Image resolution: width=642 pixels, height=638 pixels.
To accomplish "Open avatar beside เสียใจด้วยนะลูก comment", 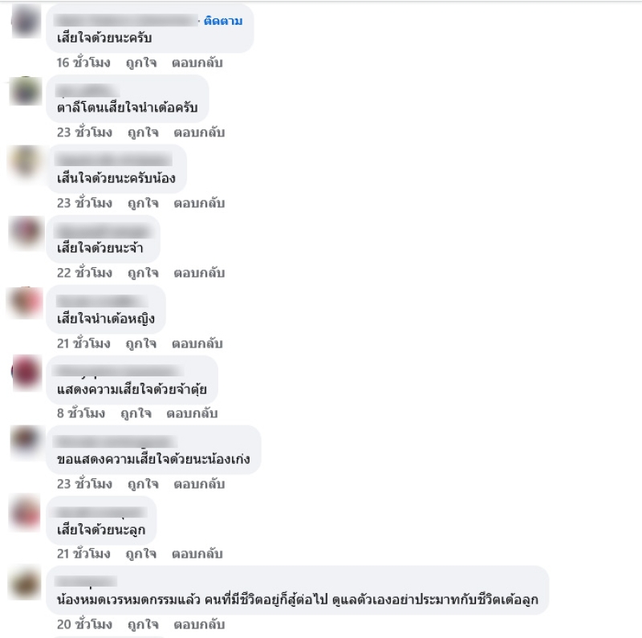I will (26, 513).
